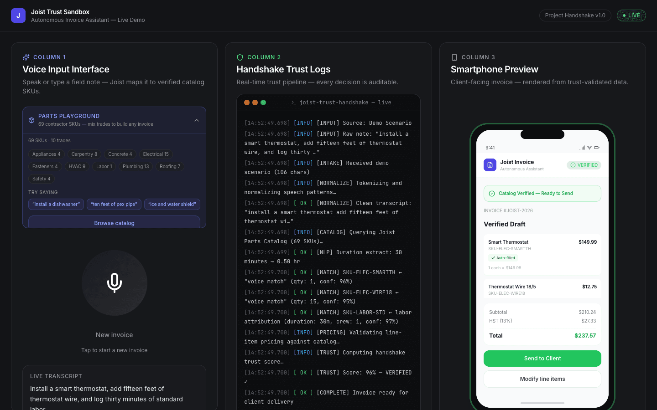Click the Auto-filled check badge
Image resolution: width=657 pixels, height=410 pixels.
coord(503,258)
